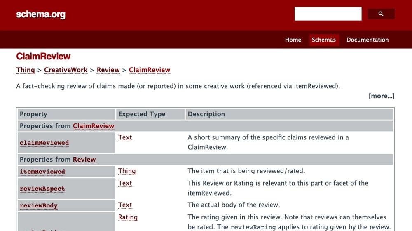Image resolution: width=412 pixels, height=231 pixels.
Task: Click the 'Description' column header
Action: [289, 114]
